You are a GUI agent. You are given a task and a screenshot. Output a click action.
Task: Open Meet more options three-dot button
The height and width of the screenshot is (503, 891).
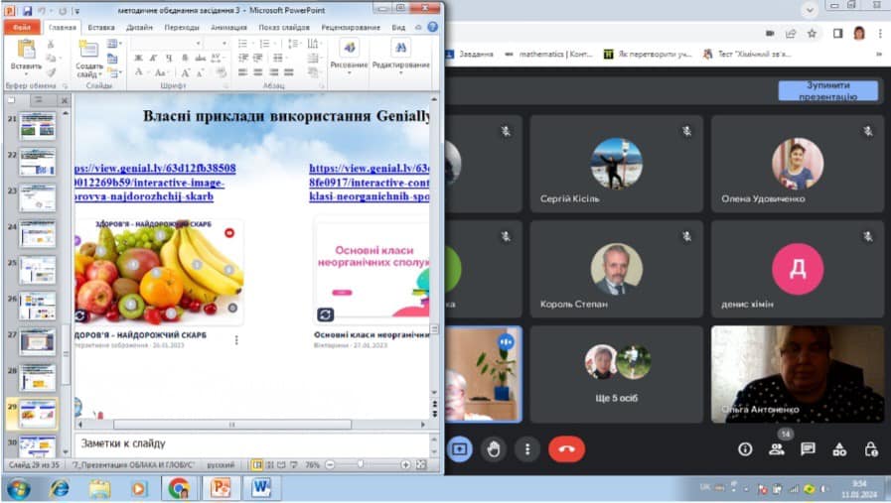point(527,449)
